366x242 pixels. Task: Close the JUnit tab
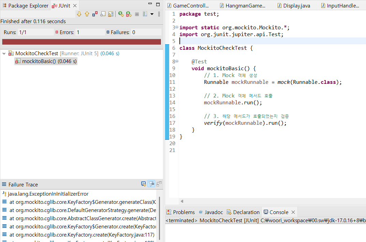[x=75, y=5]
